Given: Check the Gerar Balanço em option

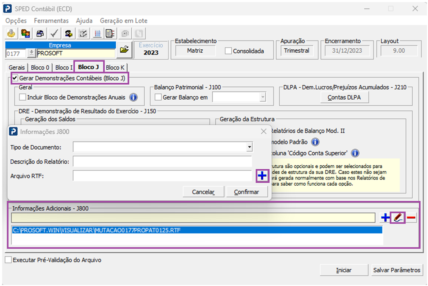Looking at the screenshot, I should [158, 98].
